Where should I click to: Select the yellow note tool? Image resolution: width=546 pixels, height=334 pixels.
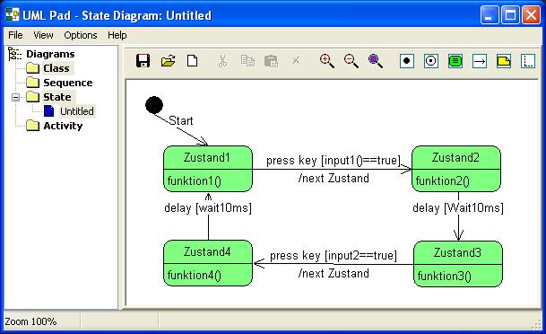click(x=504, y=61)
